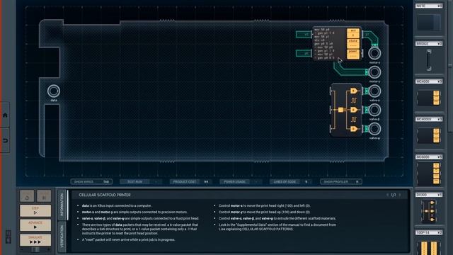Click the parts tray scrollbar
The height and width of the screenshot is (255, 453).
(450, 67)
